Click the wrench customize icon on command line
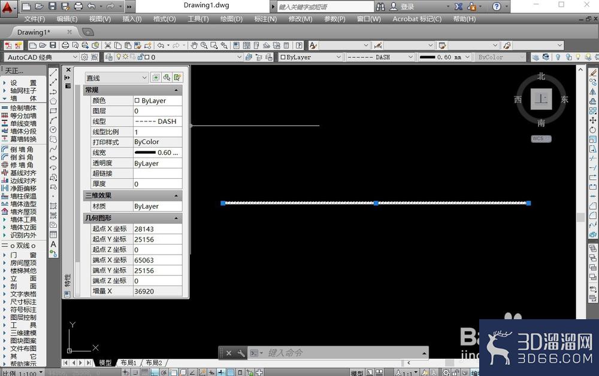 (x=241, y=353)
